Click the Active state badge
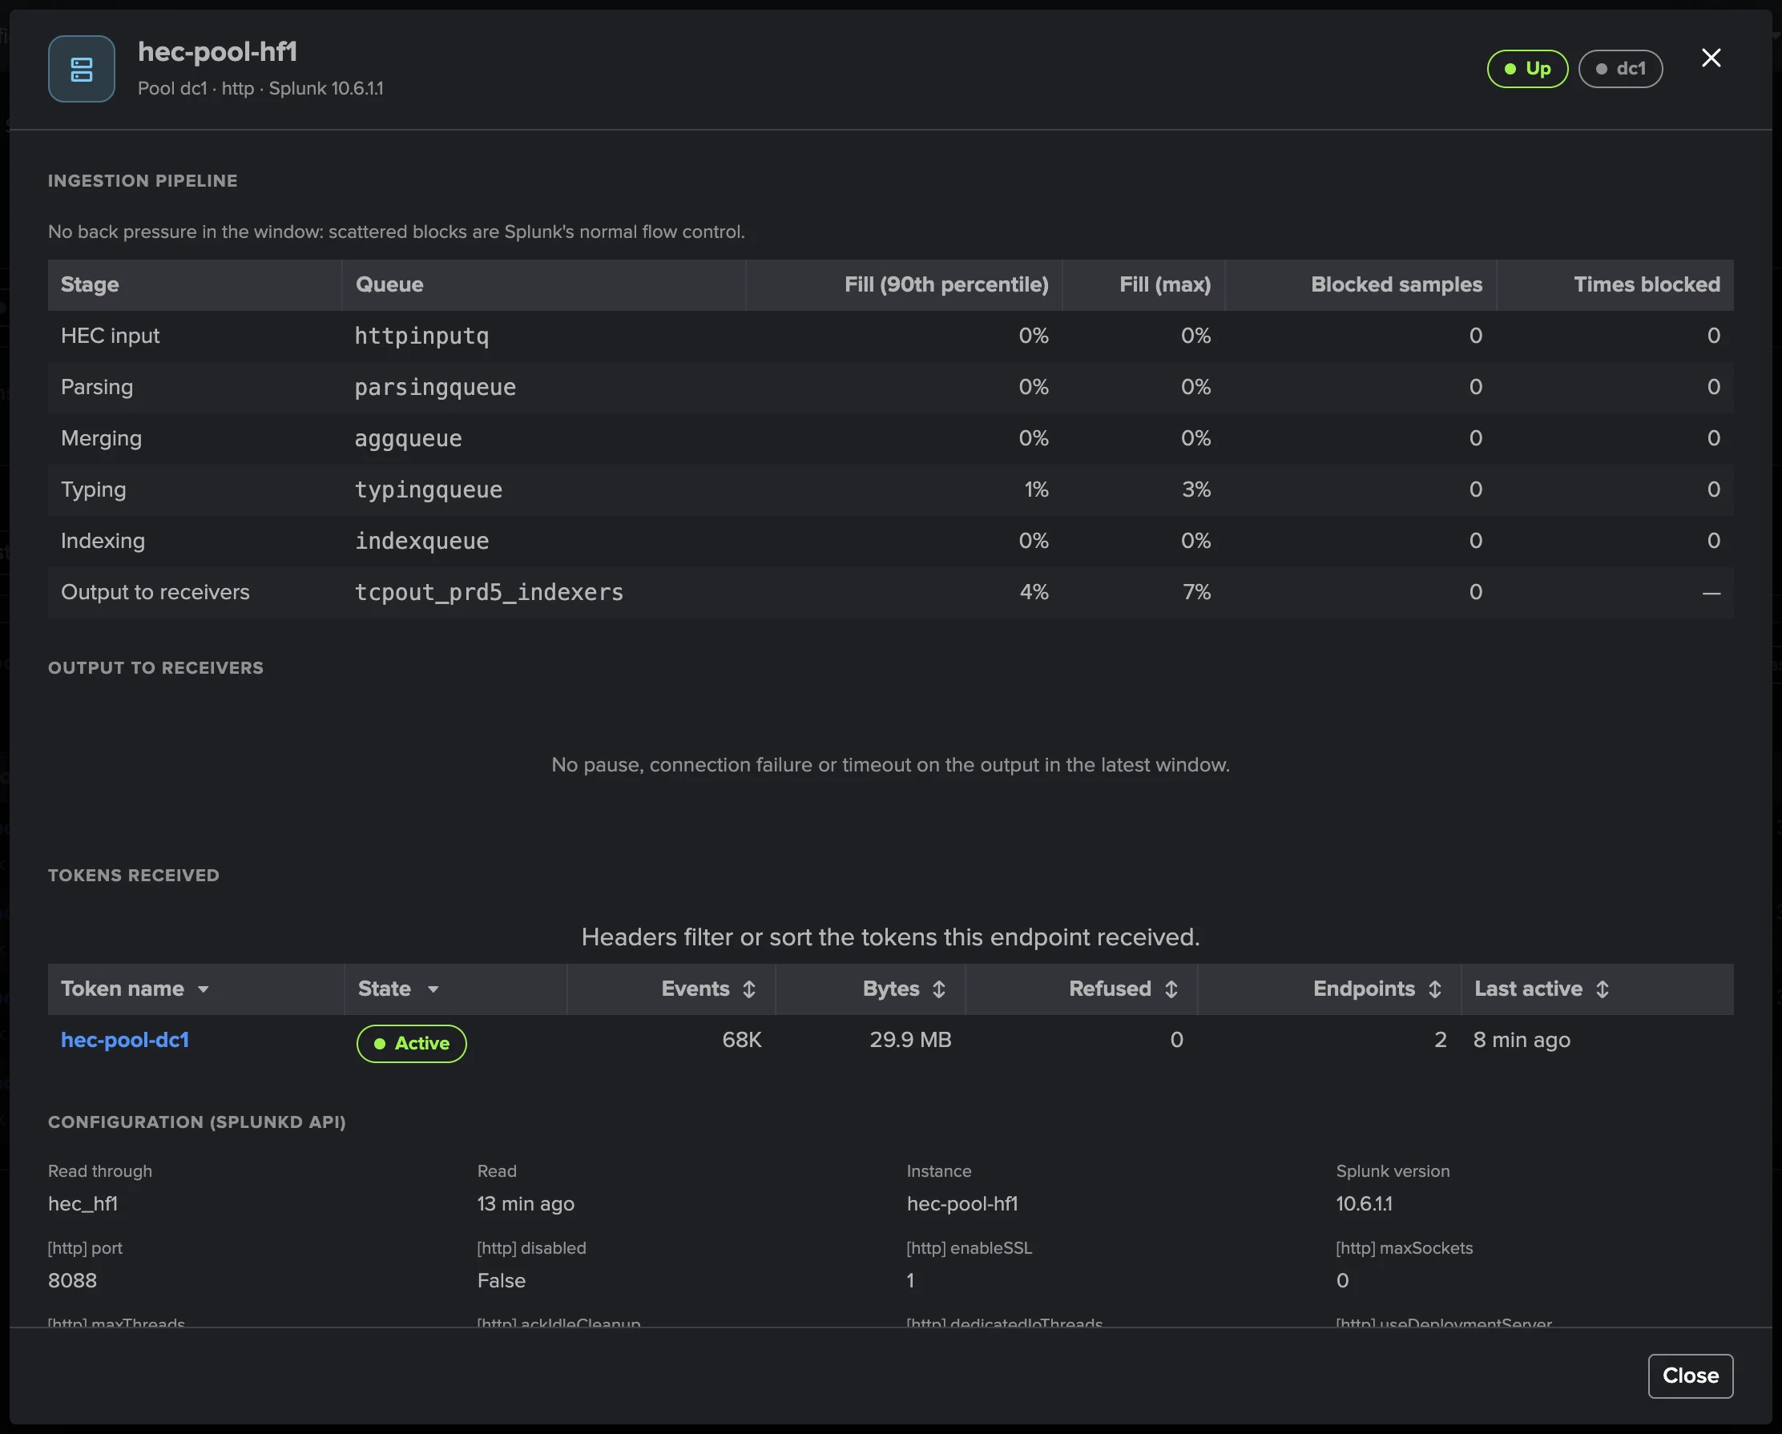The height and width of the screenshot is (1434, 1782). pos(412,1043)
